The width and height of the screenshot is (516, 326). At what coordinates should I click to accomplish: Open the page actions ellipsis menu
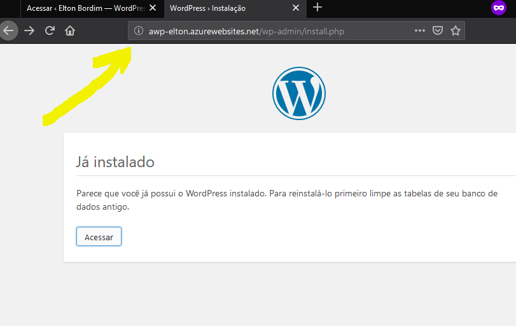[419, 31]
